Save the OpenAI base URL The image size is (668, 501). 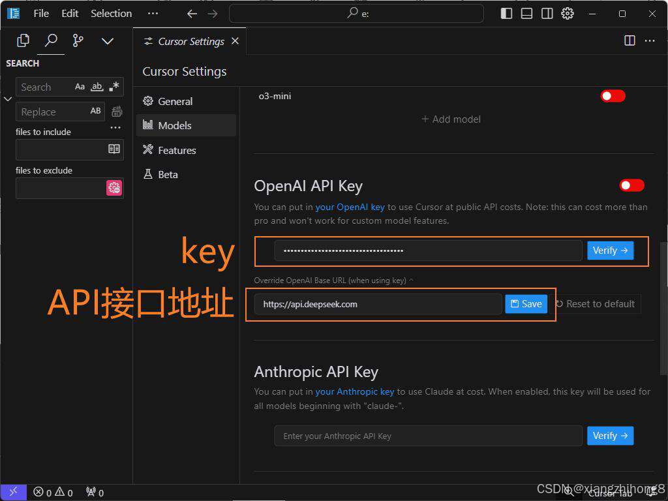click(526, 304)
